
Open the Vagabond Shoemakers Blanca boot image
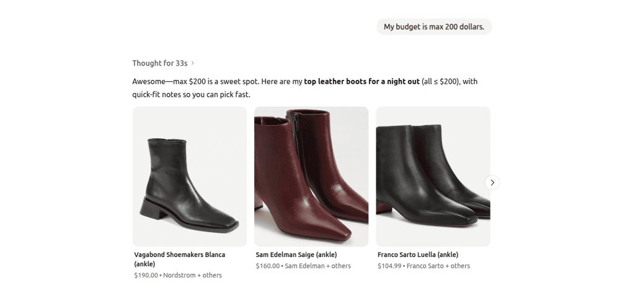click(190, 177)
